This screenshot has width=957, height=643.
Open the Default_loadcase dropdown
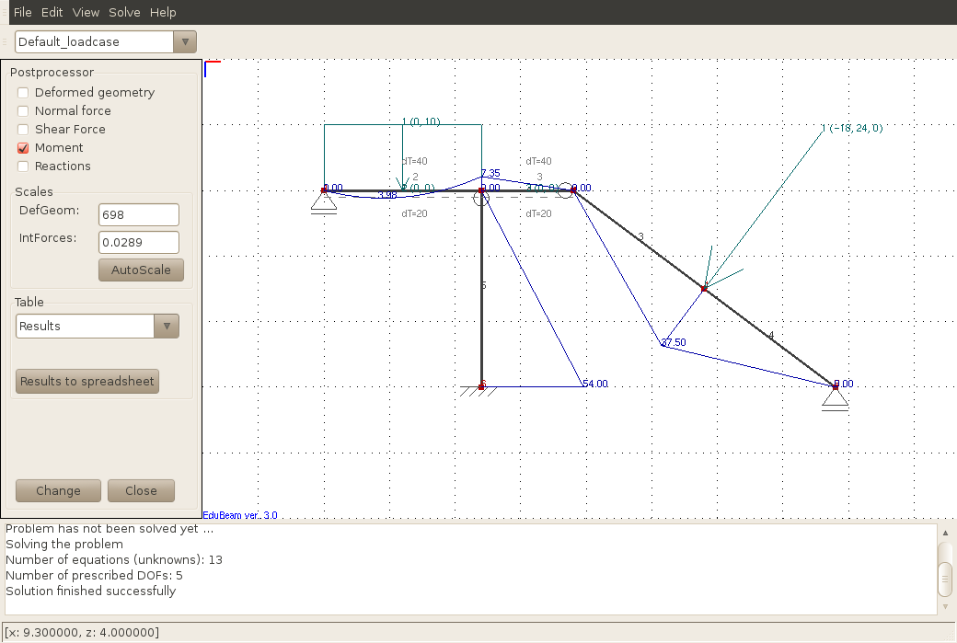coord(105,41)
